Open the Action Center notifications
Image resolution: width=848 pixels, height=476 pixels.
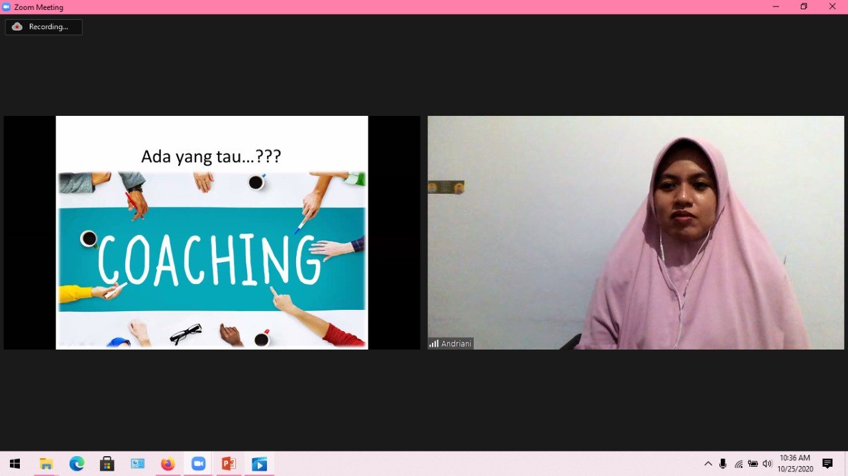pos(827,464)
